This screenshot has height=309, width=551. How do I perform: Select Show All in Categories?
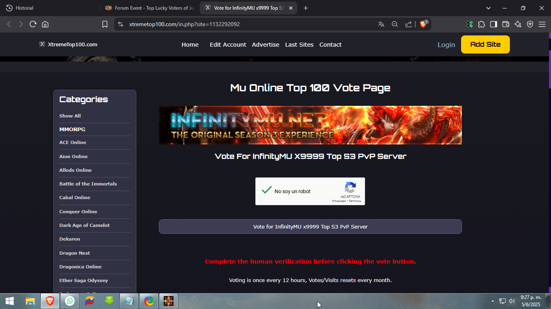click(70, 116)
